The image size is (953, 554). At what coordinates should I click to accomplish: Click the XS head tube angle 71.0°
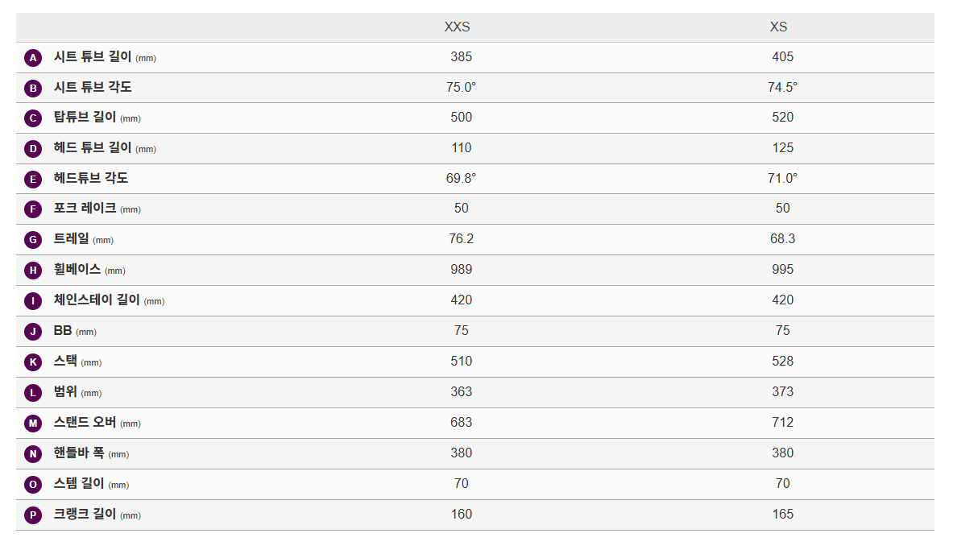(x=782, y=178)
